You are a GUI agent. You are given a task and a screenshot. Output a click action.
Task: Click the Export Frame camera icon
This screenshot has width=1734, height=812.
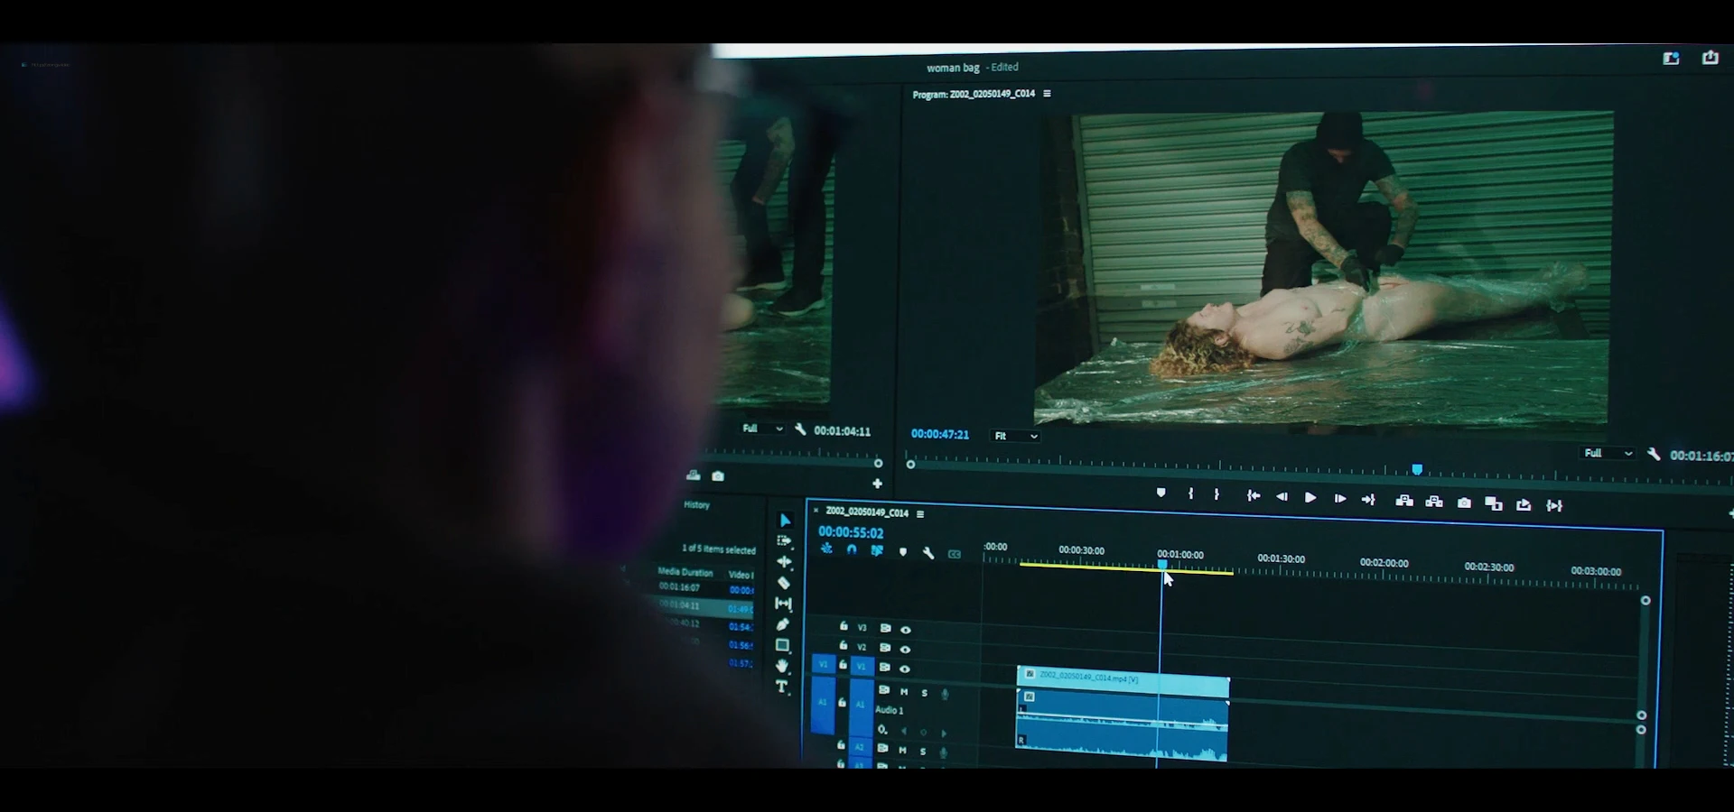click(x=1464, y=503)
